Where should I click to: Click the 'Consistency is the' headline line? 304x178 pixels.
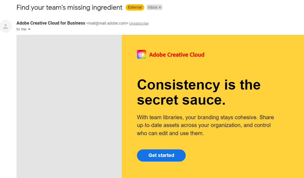(x=199, y=85)
